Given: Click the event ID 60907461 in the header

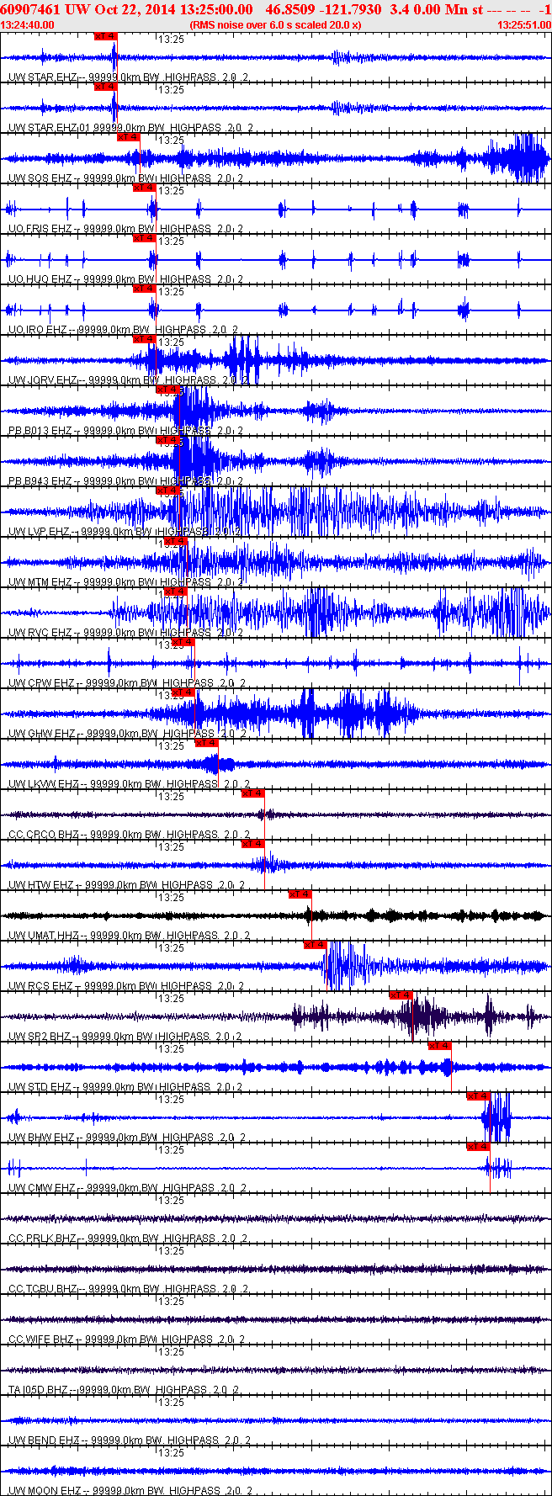Looking at the screenshot, I should [x=29, y=9].
